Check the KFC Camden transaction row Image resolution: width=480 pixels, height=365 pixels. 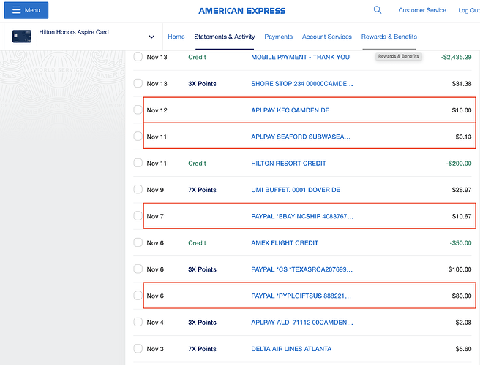point(138,110)
